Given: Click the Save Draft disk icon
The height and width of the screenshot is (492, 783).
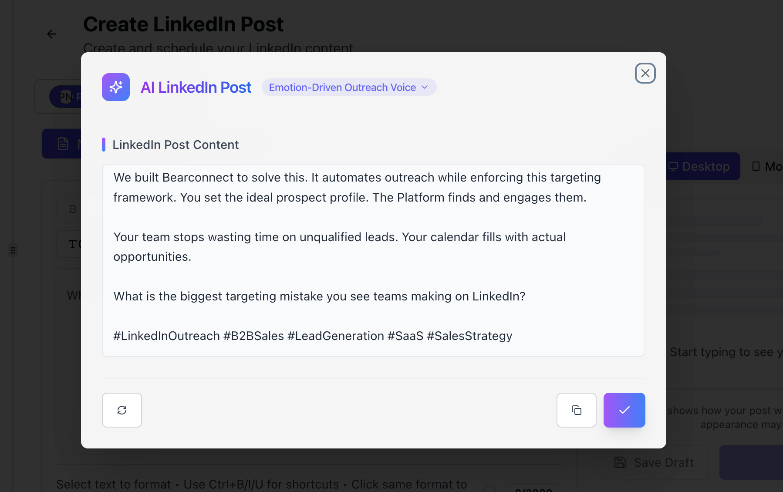Looking at the screenshot, I should 620,462.
